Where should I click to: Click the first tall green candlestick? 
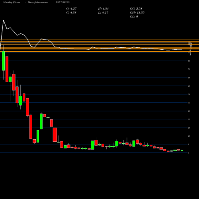point(4,61)
